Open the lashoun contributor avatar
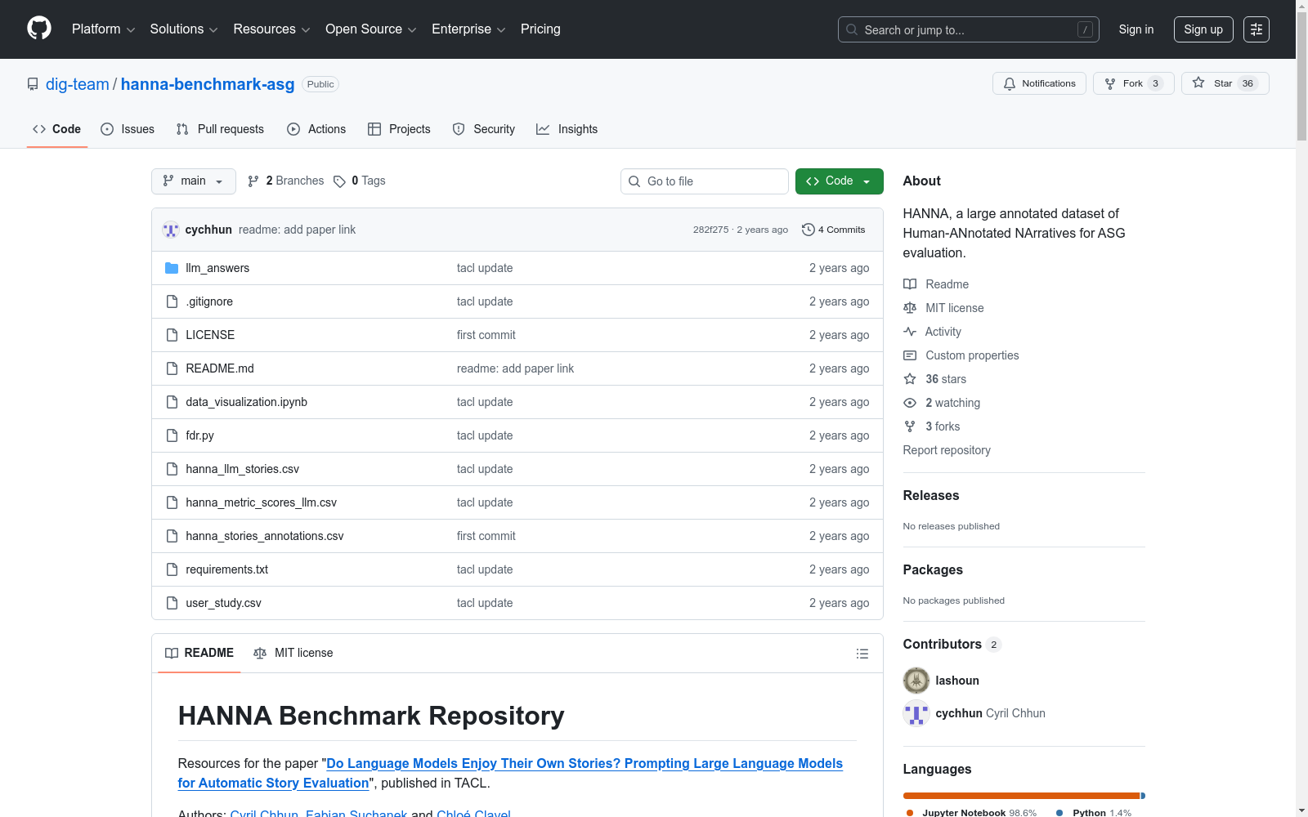Screen dimensions: 1308x817 coord(916,681)
